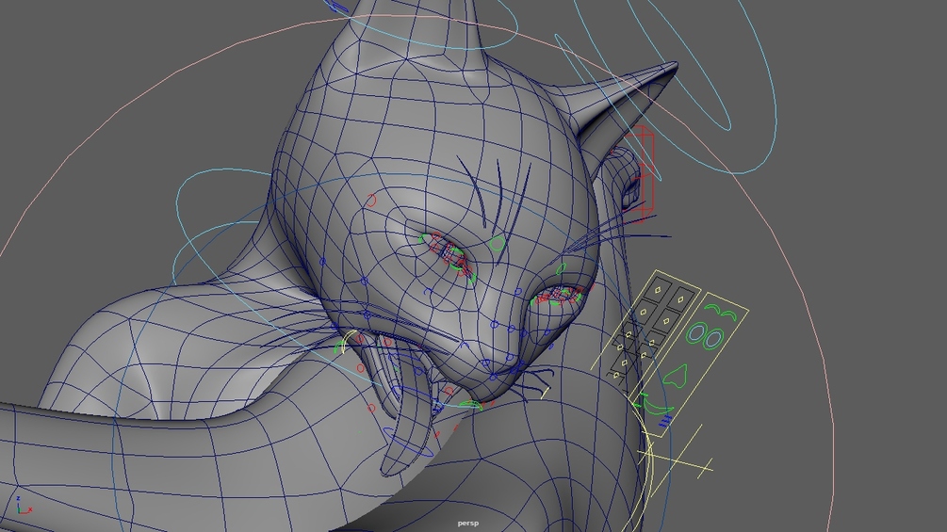Select the blue ellipse tongue-tip control
The height and width of the screenshot is (532, 947).
[408, 442]
